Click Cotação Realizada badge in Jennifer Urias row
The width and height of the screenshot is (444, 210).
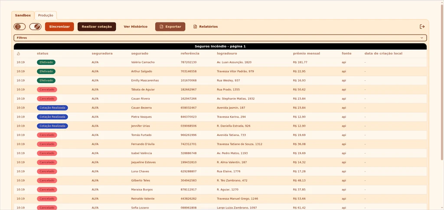coord(52,126)
